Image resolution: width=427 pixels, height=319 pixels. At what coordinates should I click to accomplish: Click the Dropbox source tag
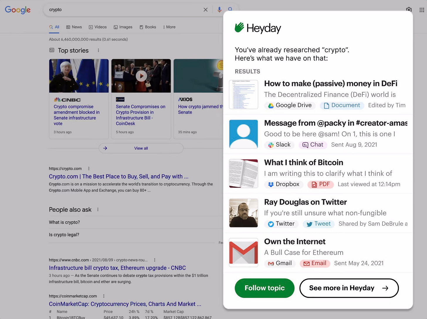pyautogui.click(x=284, y=184)
